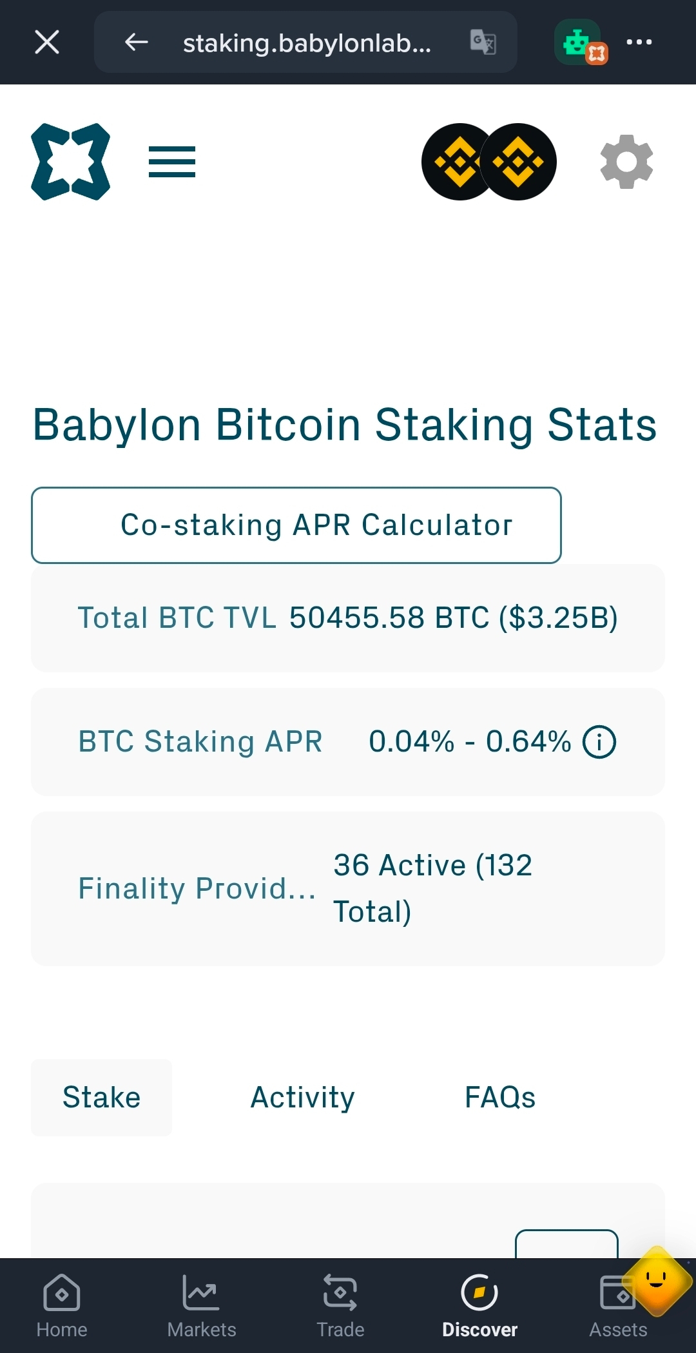Screen dimensions: 696x1353
Task: Go back with the arrow icon
Action: click(x=137, y=43)
